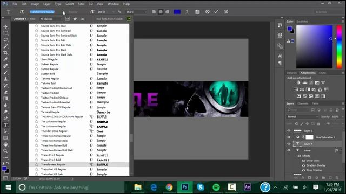Open the File menu
346x194 pixels.
point(15,4)
